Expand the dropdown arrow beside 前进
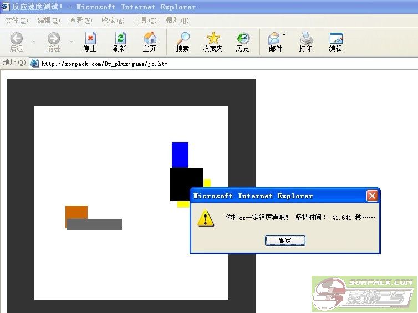Image resolution: width=418 pixels, height=313 pixels. coord(70,42)
